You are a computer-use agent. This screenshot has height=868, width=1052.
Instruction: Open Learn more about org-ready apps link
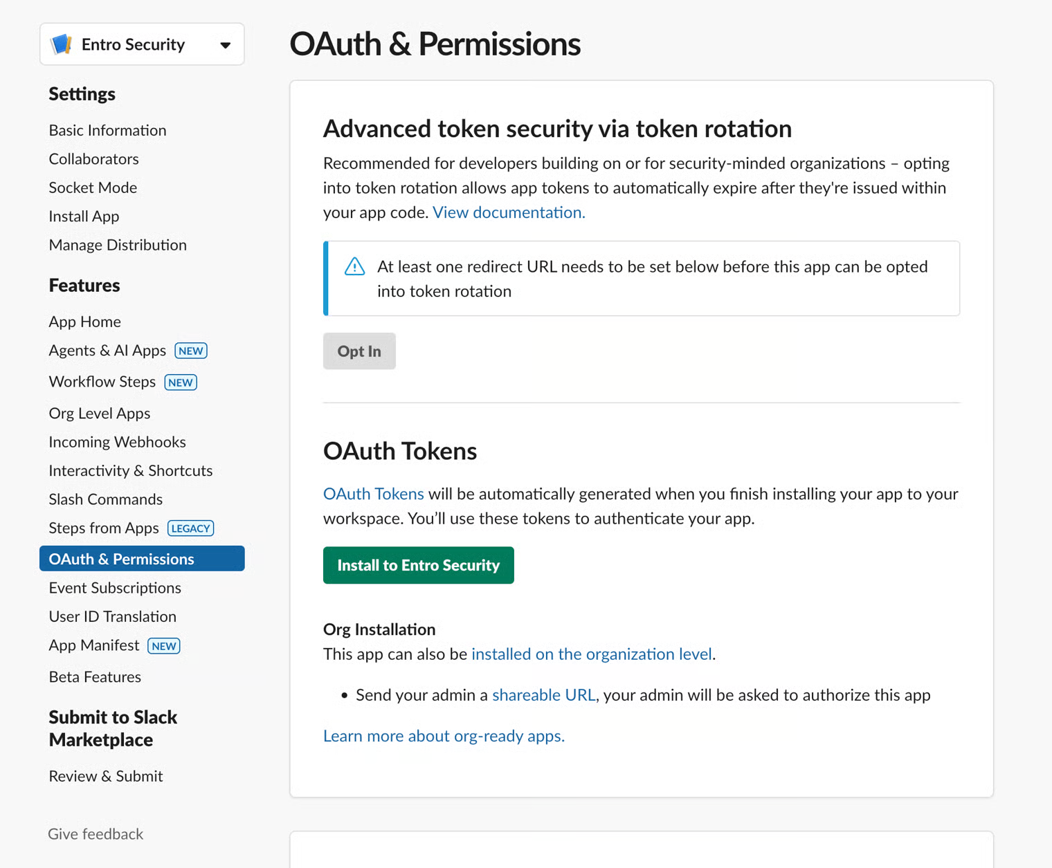pos(444,736)
